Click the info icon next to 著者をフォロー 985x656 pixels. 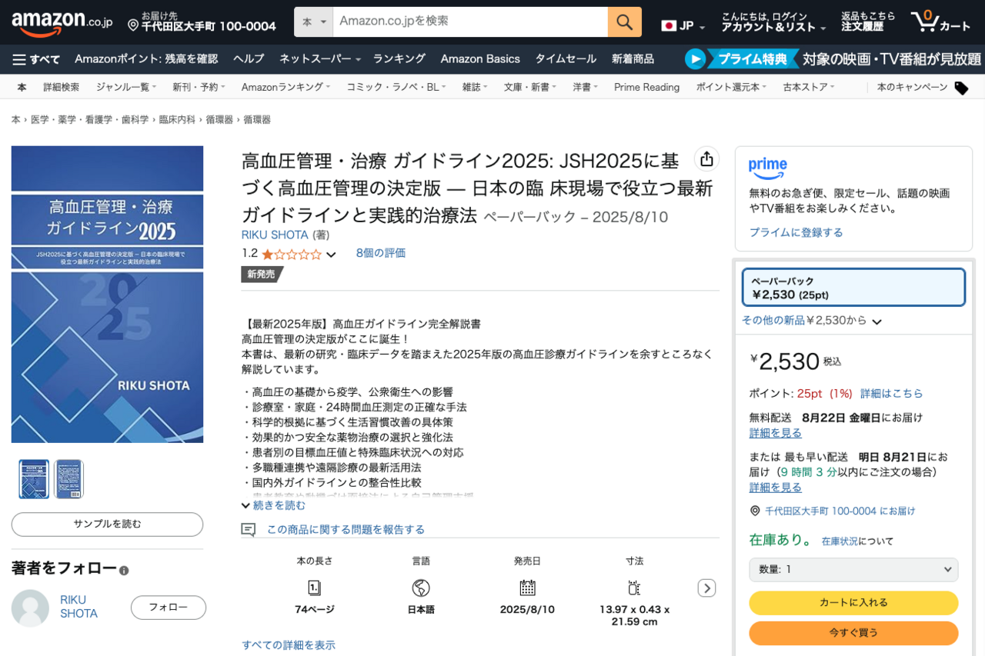coord(124,571)
